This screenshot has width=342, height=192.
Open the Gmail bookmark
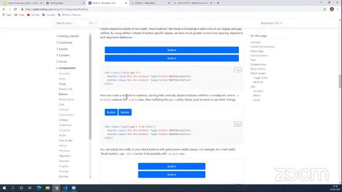(x=19, y=15)
